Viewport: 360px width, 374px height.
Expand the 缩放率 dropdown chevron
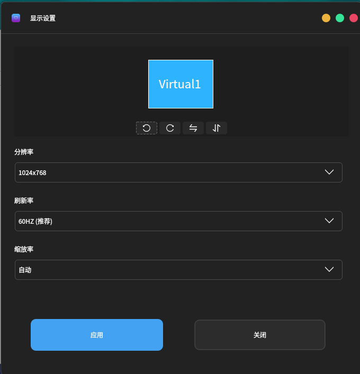click(329, 270)
